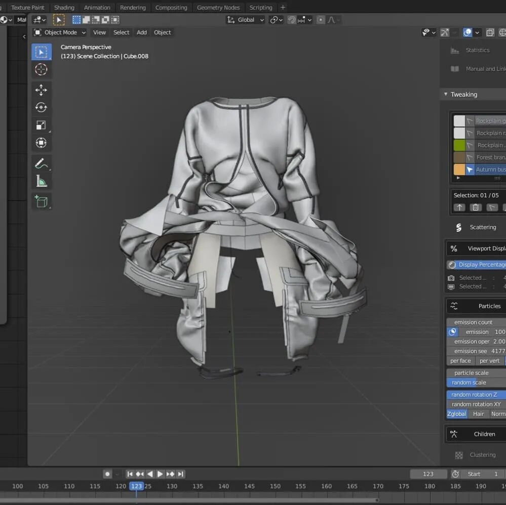506x505 pixels.
Task: Activate the Cursor tool
Action: point(41,69)
